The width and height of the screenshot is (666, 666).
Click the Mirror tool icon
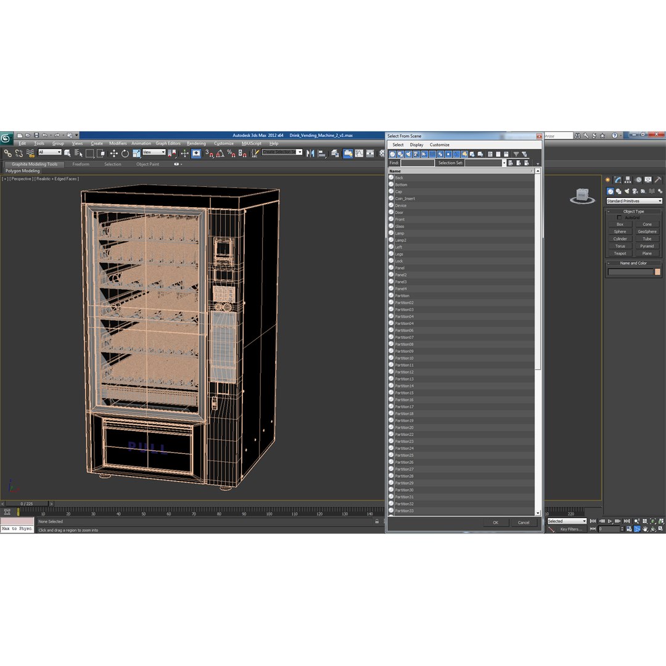(310, 154)
